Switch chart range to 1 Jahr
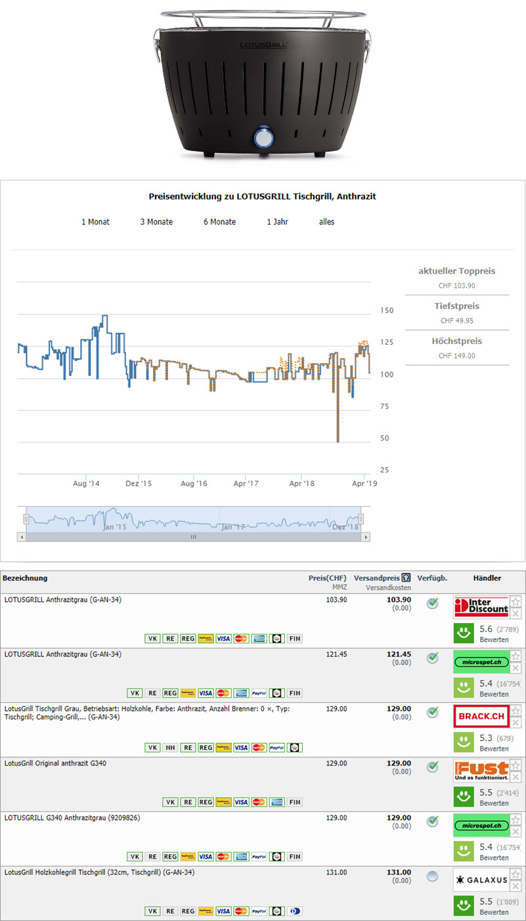This screenshot has height=921, width=526. (x=277, y=222)
